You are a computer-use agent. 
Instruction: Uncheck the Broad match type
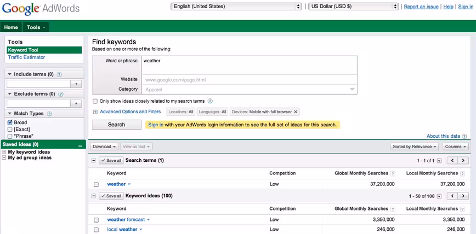pyautogui.click(x=10, y=122)
